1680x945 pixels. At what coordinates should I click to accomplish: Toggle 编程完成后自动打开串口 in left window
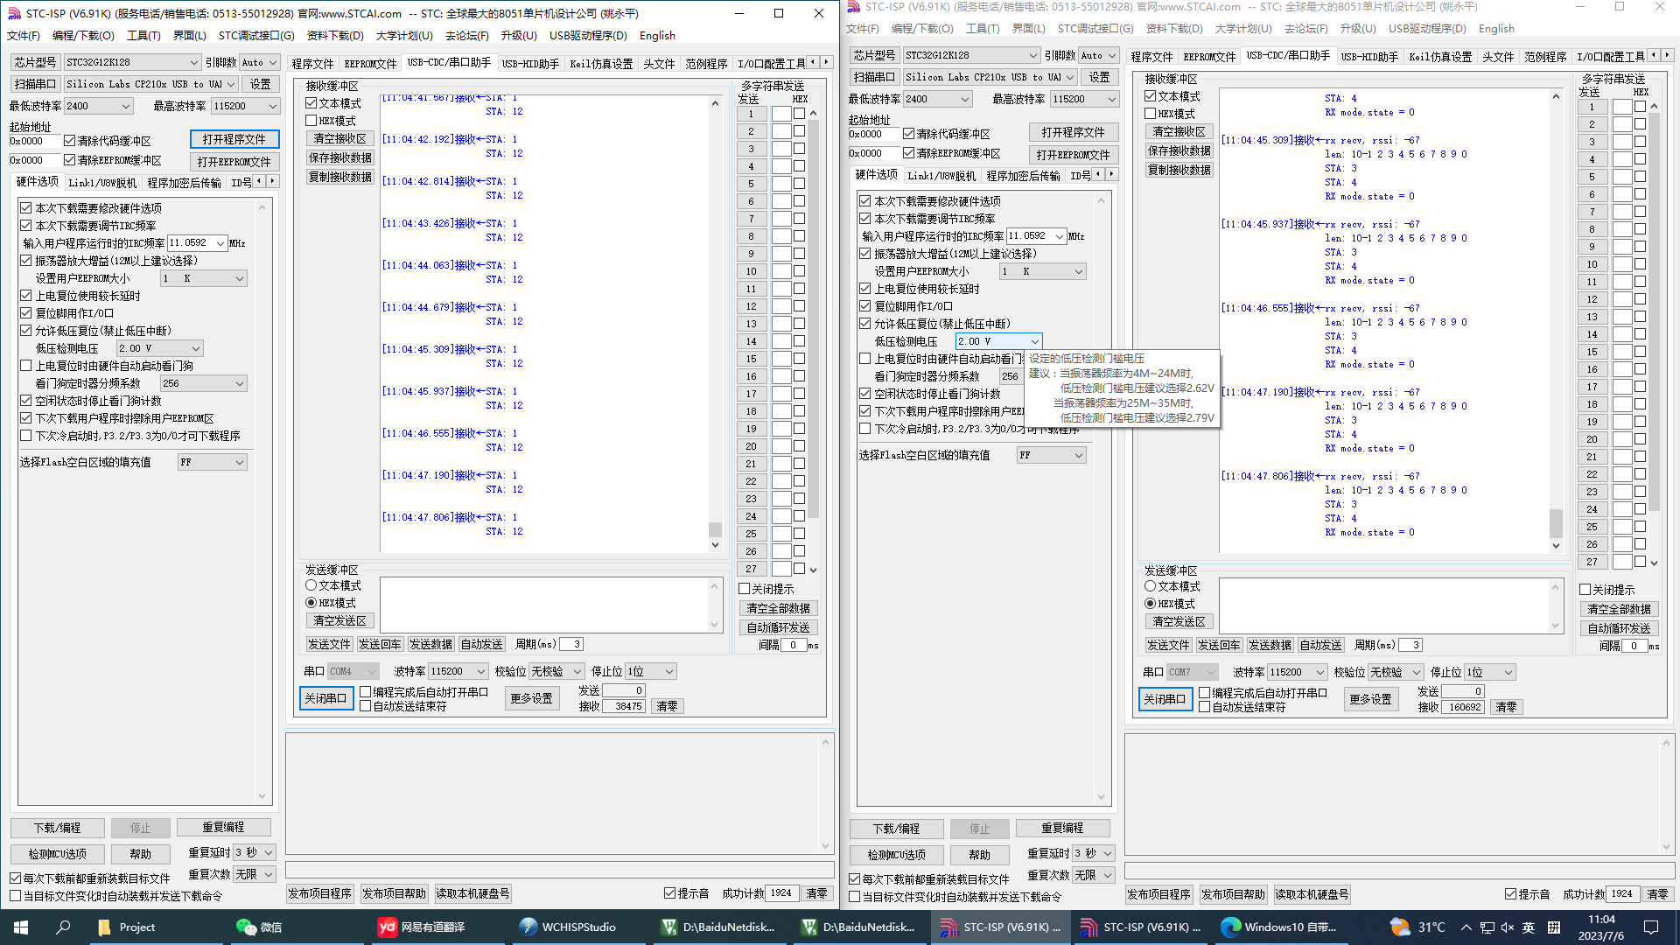click(366, 692)
